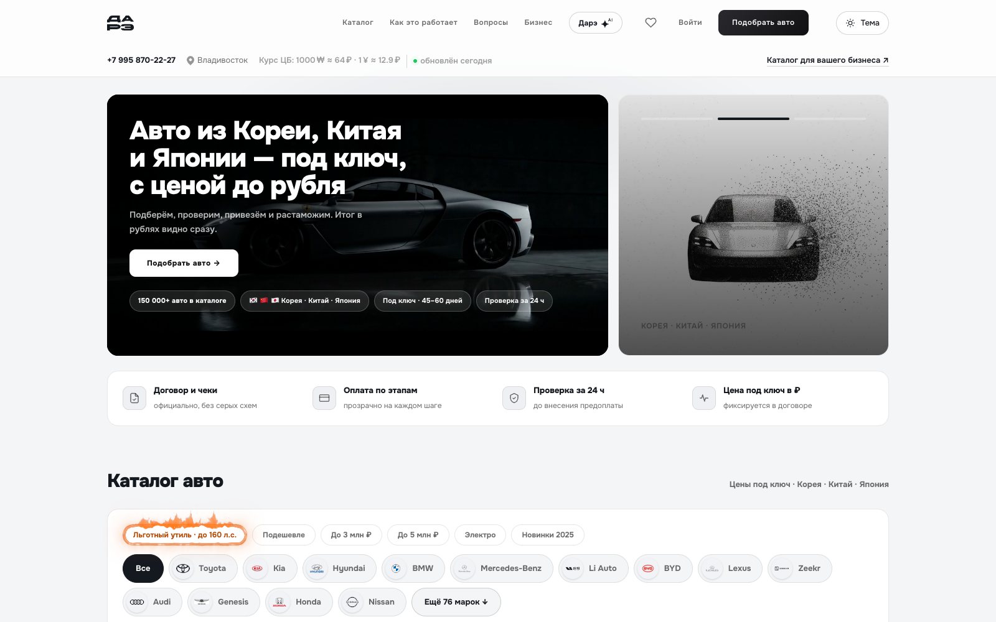The height and width of the screenshot is (622, 996).
Task: Go to Вопросы in navigation
Action: (491, 22)
